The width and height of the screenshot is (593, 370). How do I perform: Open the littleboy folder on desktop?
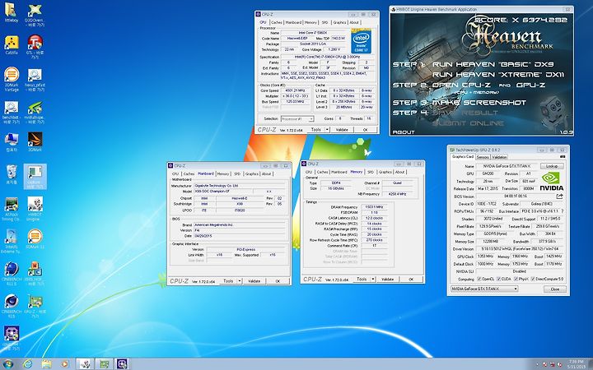click(x=11, y=12)
